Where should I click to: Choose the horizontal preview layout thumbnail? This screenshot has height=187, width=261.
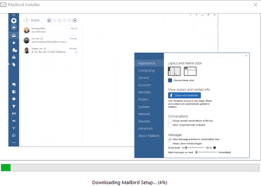[190, 71]
